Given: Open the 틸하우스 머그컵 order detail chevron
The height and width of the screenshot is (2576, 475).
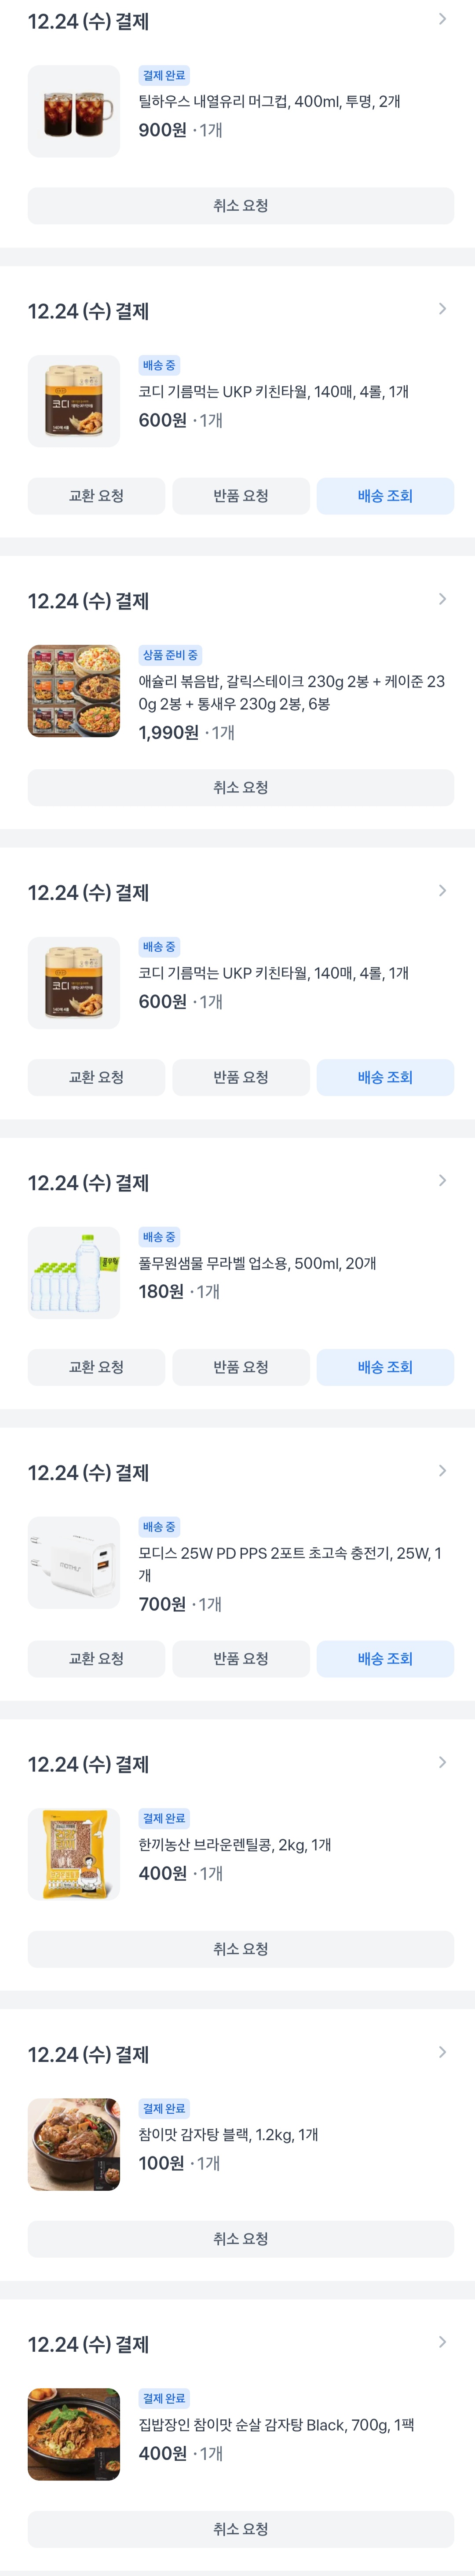Looking at the screenshot, I should tap(442, 19).
